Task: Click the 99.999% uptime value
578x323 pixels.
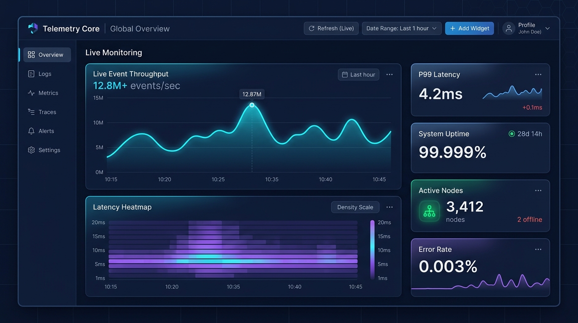Action: coord(452,152)
